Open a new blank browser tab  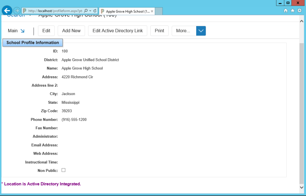(159, 11)
